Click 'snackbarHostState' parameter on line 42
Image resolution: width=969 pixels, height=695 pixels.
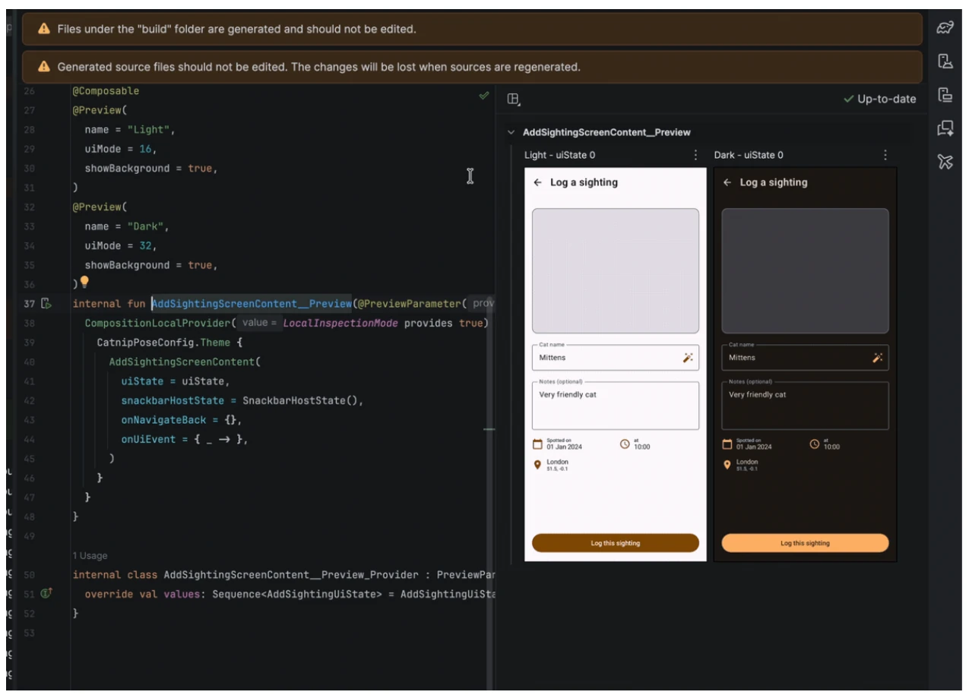tap(173, 401)
